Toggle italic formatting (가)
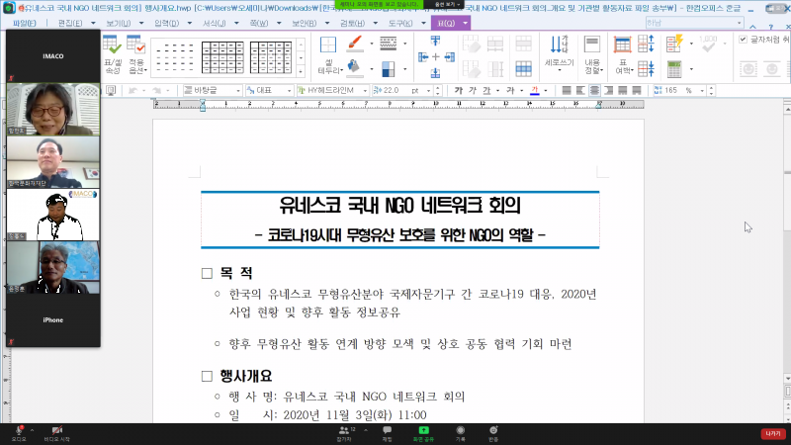Viewport: 791px width, 445px height. tap(473, 90)
